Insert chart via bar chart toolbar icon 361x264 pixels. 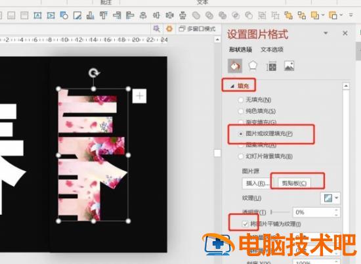[x=91, y=16]
